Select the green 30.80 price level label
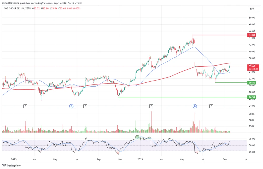The image size is (263, 169). click(x=252, y=83)
